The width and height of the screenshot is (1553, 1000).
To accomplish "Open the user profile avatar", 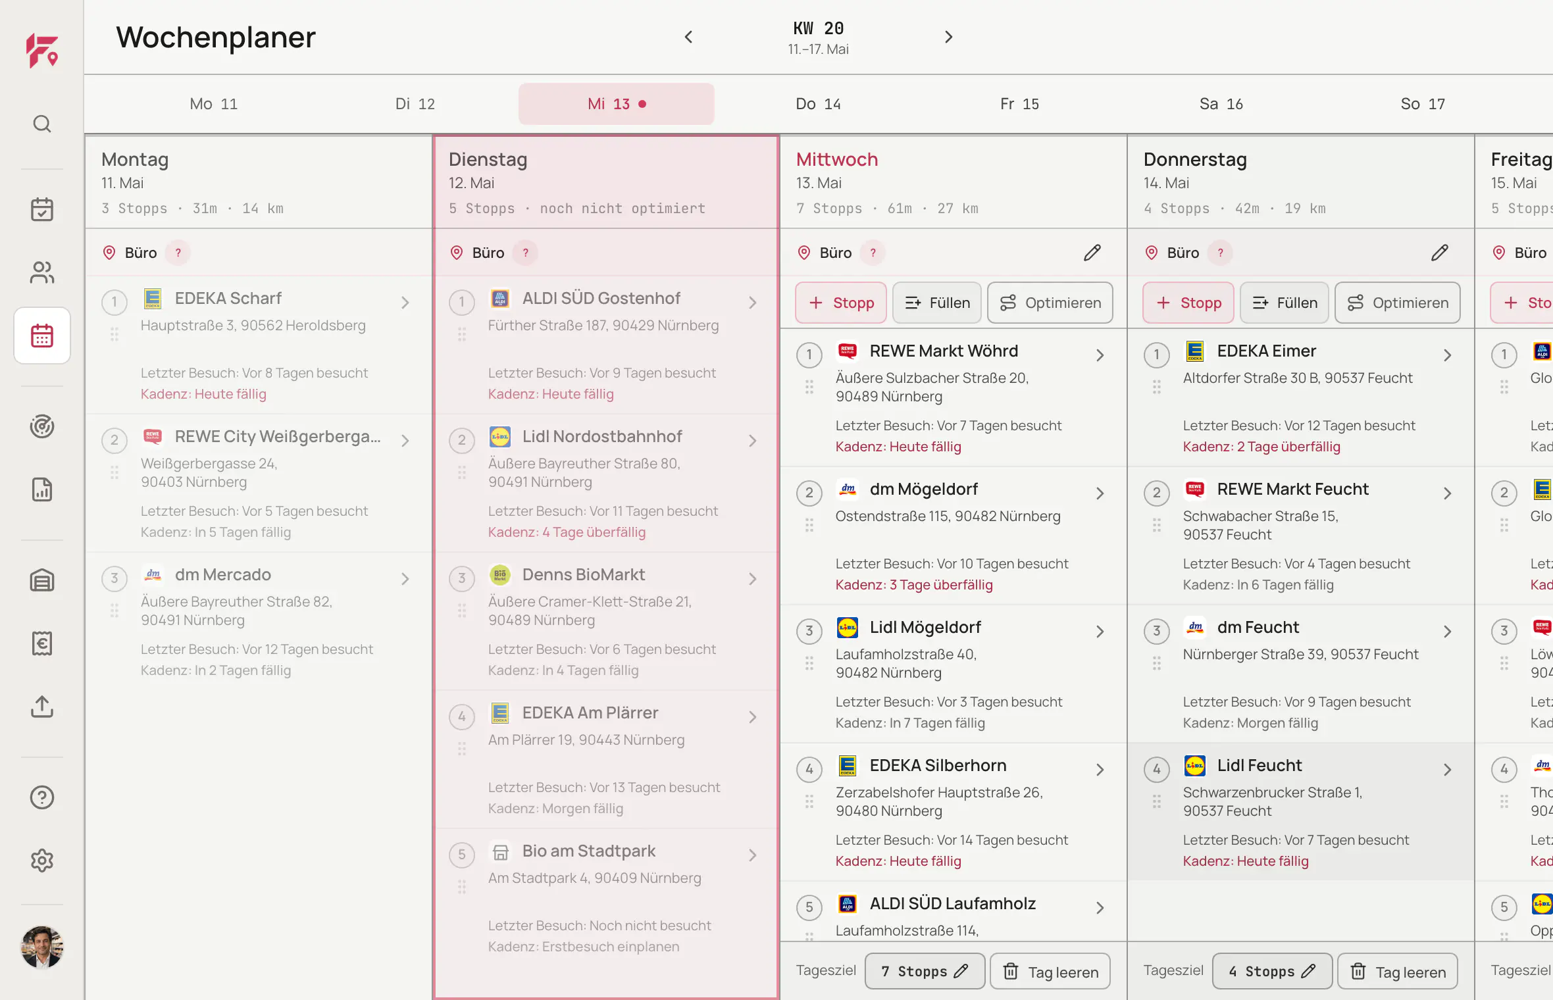I will pyautogui.click(x=42, y=947).
